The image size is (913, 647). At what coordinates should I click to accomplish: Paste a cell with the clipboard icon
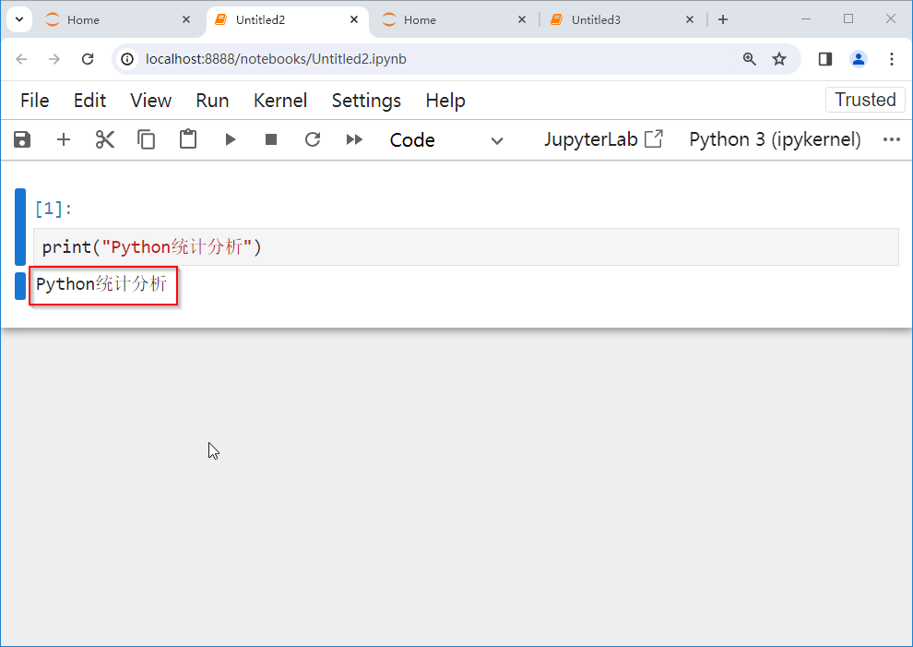point(187,139)
